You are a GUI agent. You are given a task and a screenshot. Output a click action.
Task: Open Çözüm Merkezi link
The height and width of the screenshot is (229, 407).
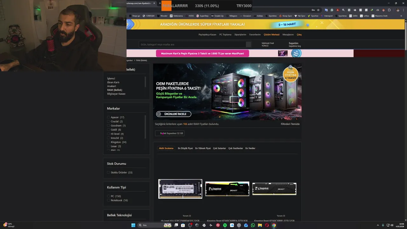pyautogui.click(x=272, y=35)
